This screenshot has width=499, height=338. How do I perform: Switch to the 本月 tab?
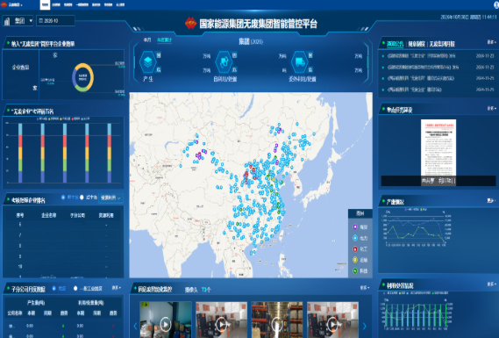tap(147, 40)
